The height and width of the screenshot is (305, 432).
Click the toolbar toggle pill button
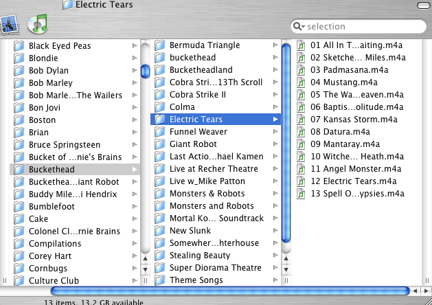point(424,5)
